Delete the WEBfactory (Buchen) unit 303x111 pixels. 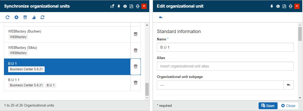(x=136, y=34)
